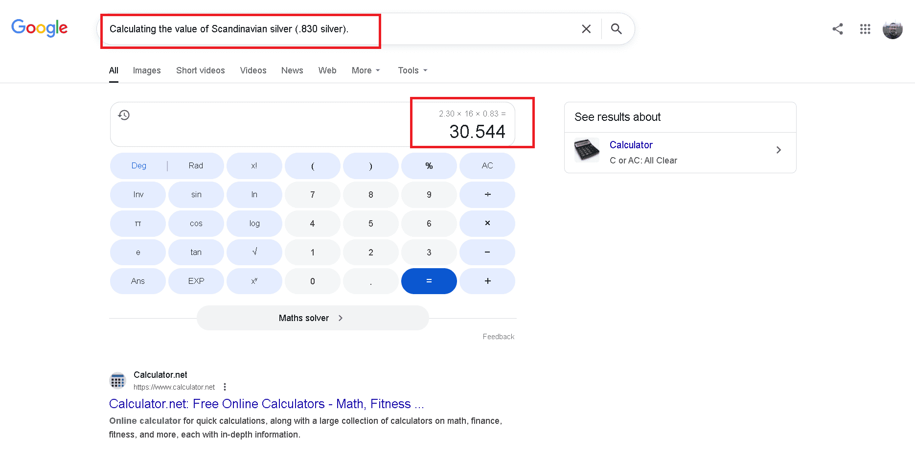Switch the calculator to Rad mode
Image resolution: width=915 pixels, height=461 pixels.
point(195,165)
